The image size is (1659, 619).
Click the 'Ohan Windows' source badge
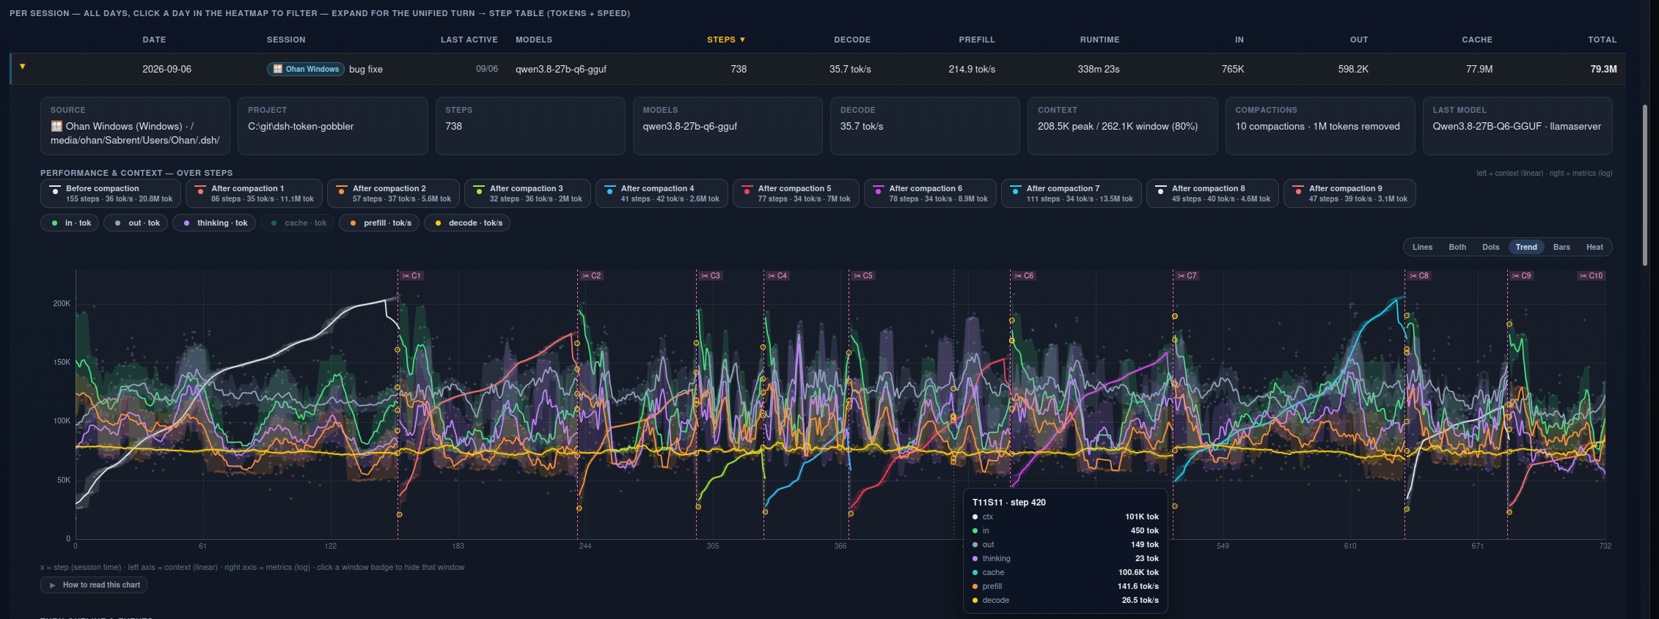click(306, 69)
